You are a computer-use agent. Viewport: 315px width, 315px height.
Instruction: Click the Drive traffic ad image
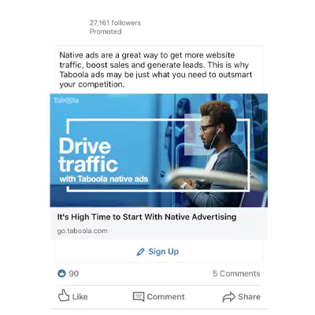point(159,150)
